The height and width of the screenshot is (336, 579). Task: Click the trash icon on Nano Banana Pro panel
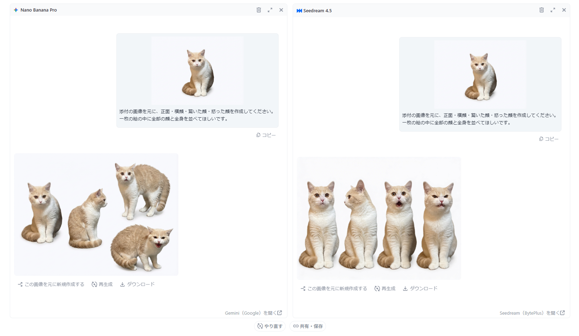pos(259,10)
